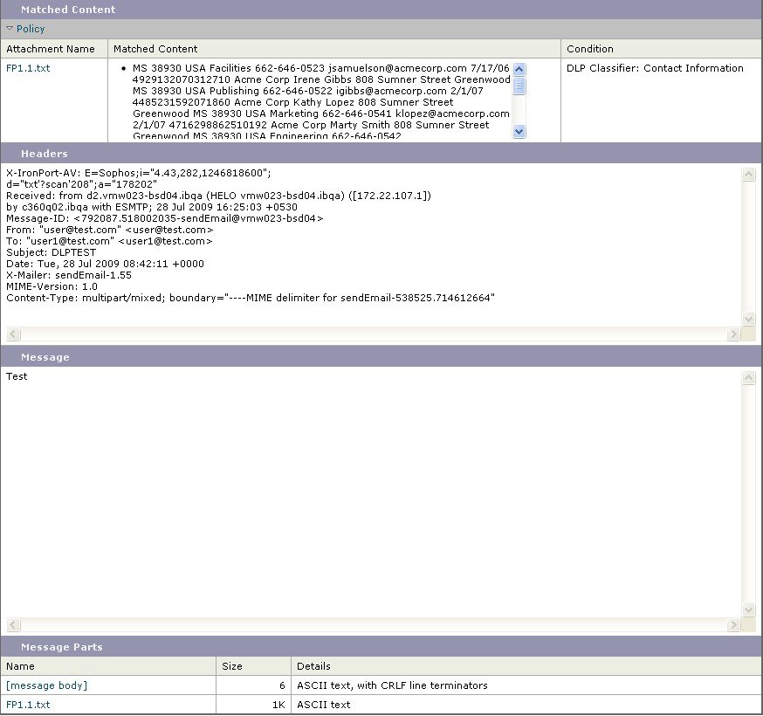
Task: Click the Size column header in Message Parts
Action: pos(232,666)
